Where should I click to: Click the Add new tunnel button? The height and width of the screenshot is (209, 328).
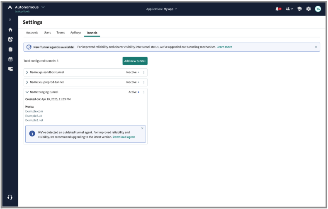pos(135,61)
